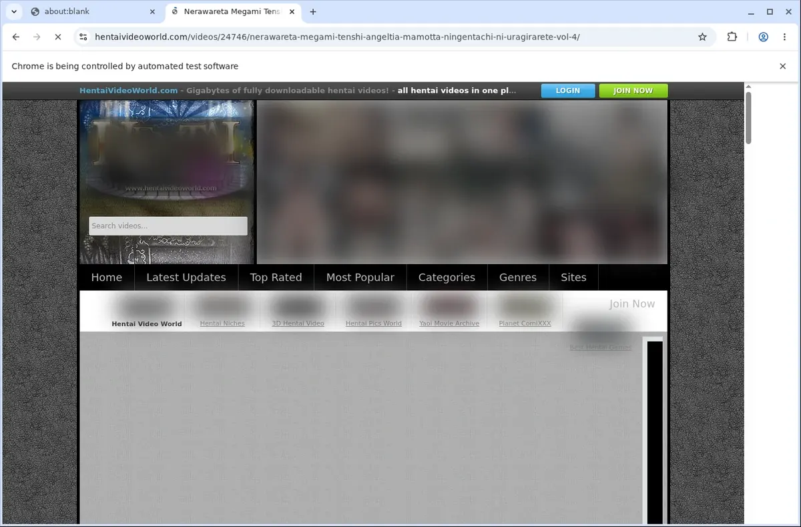The height and width of the screenshot is (527, 801).
Task: Click the forward navigation arrow
Action: (x=37, y=37)
